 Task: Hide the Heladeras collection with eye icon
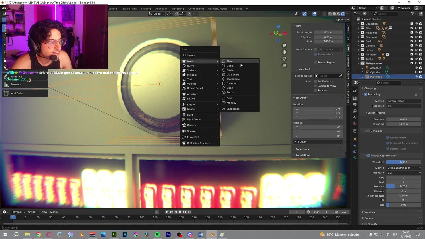click(416, 33)
